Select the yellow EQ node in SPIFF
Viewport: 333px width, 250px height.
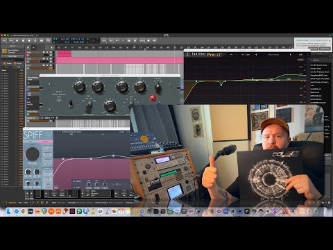(x=91, y=159)
